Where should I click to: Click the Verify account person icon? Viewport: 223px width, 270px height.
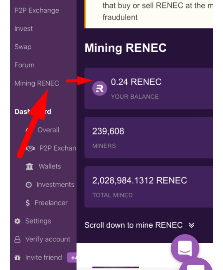point(18,240)
